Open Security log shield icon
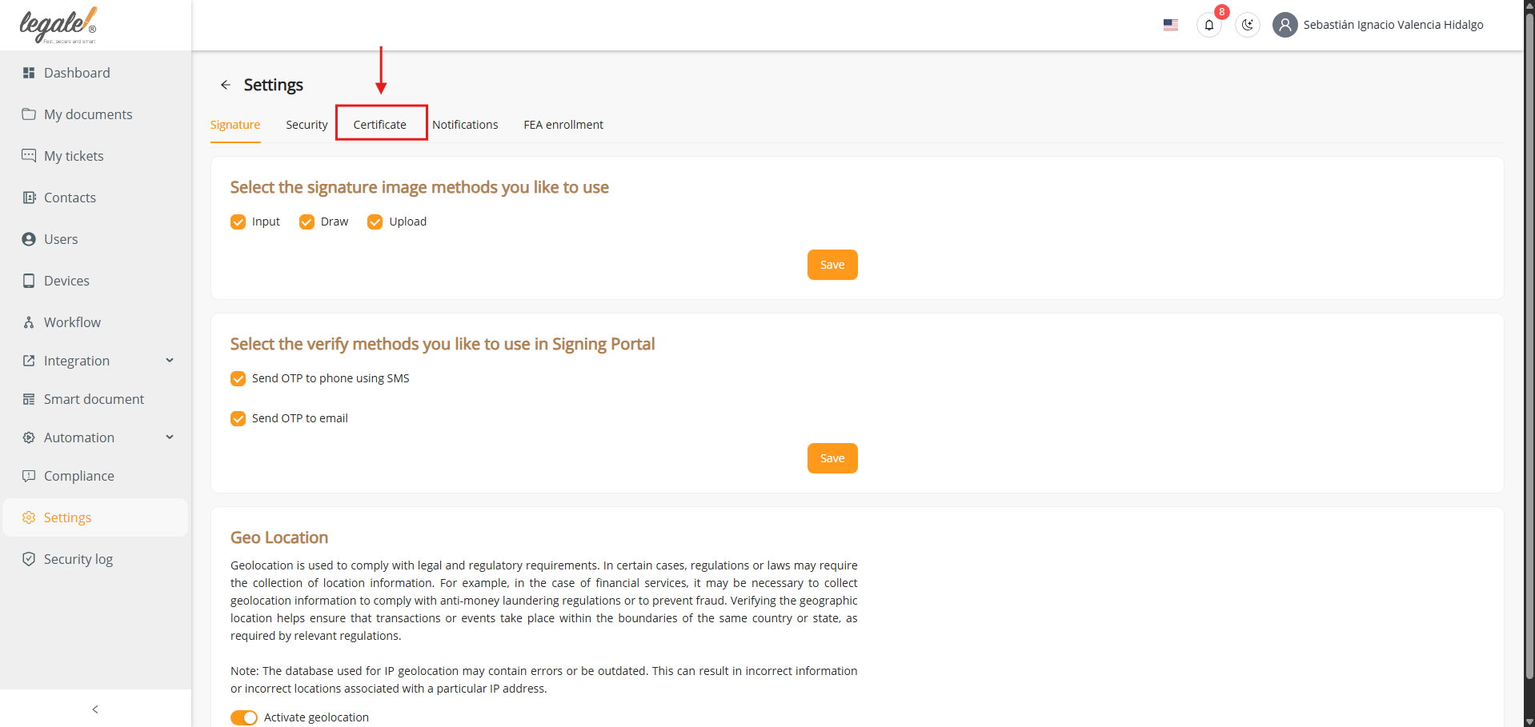The height and width of the screenshot is (727, 1535). coord(29,559)
